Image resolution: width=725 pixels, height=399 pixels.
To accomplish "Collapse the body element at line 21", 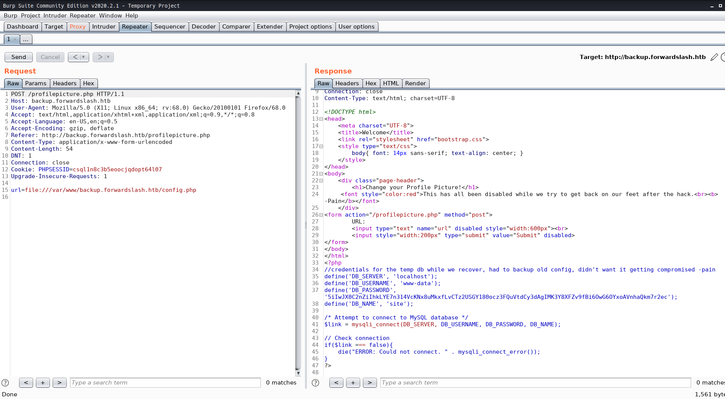I will [321, 174].
